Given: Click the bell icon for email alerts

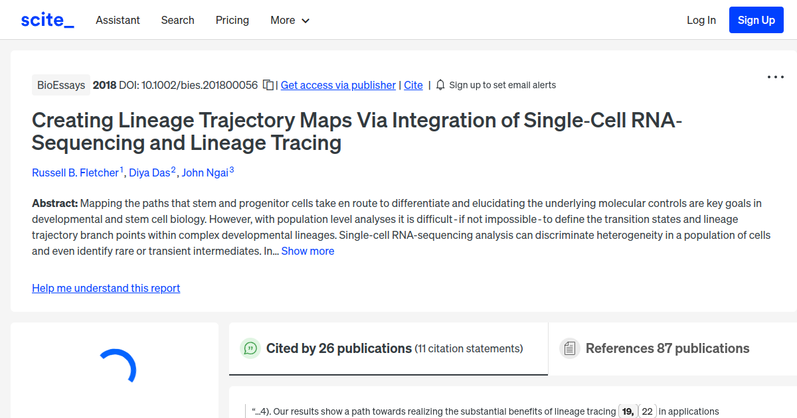Looking at the screenshot, I should tap(440, 85).
